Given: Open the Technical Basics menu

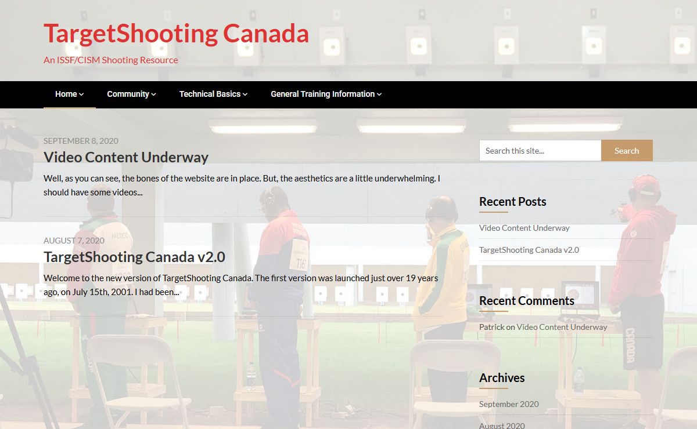Looking at the screenshot, I should (213, 94).
